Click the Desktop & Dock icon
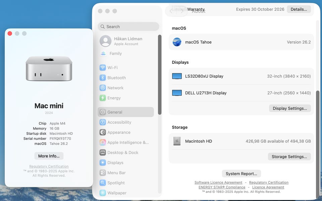Viewport: 322px width, 201px height. (103, 152)
